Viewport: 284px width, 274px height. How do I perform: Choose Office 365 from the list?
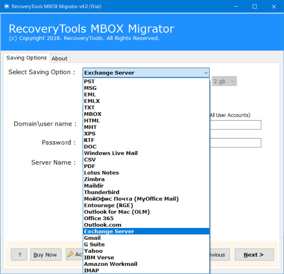point(146,219)
